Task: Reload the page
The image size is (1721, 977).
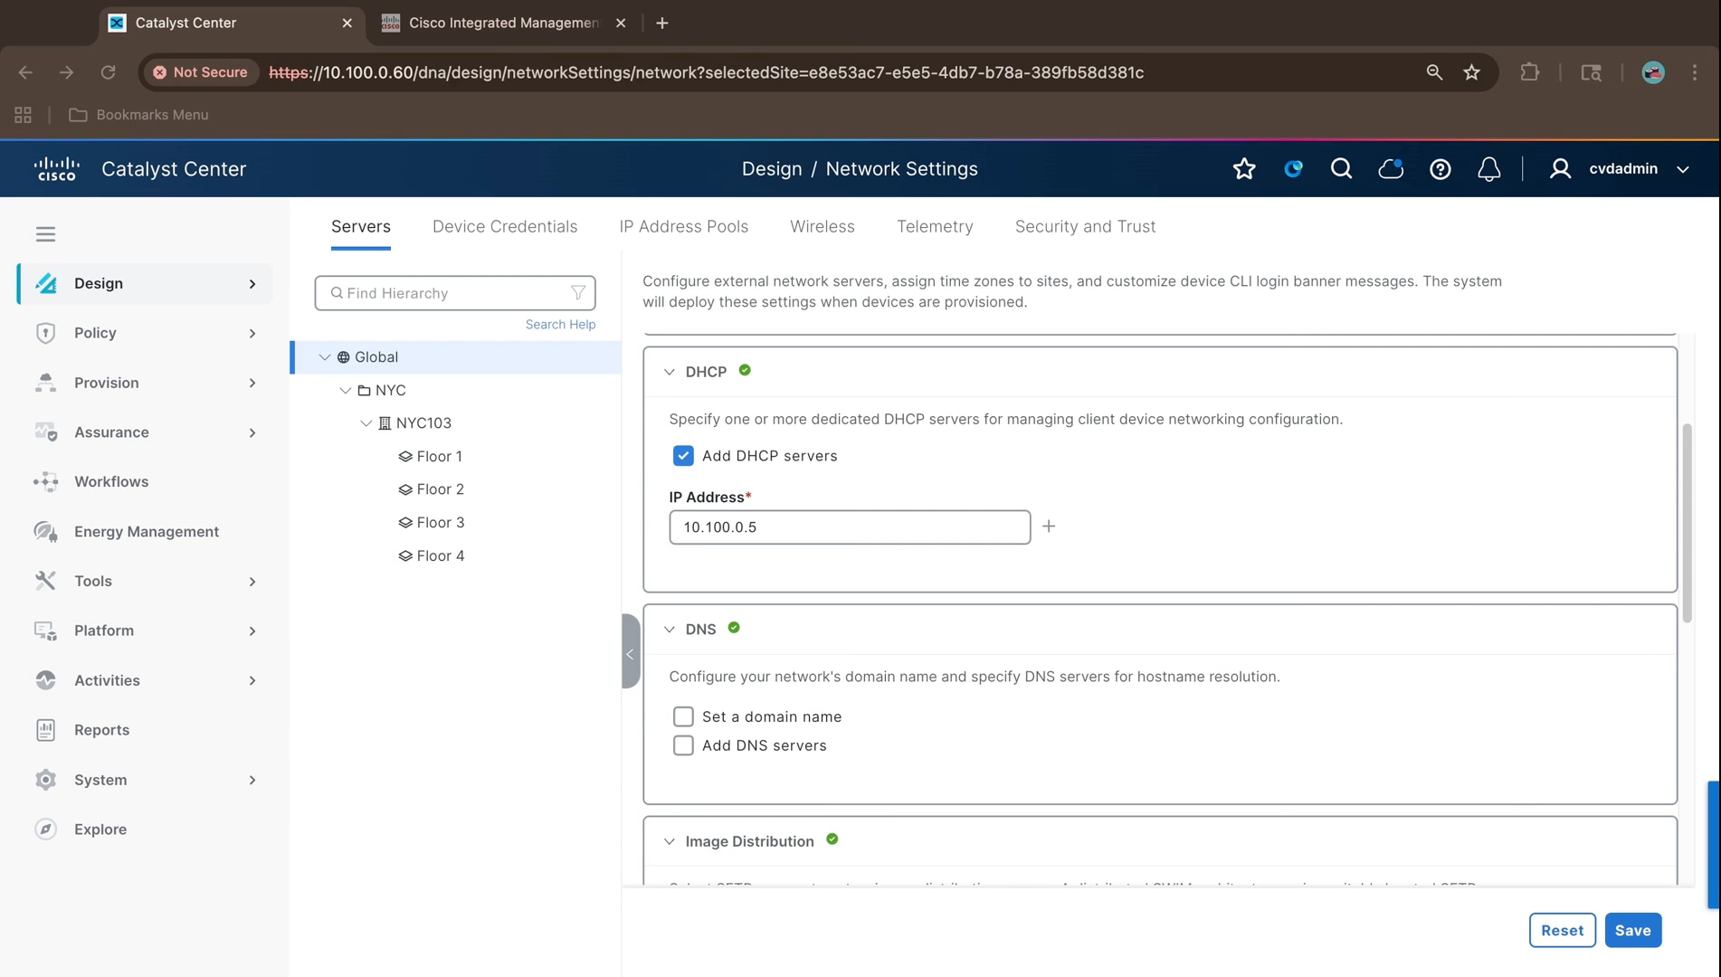Action: click(108, 72)
